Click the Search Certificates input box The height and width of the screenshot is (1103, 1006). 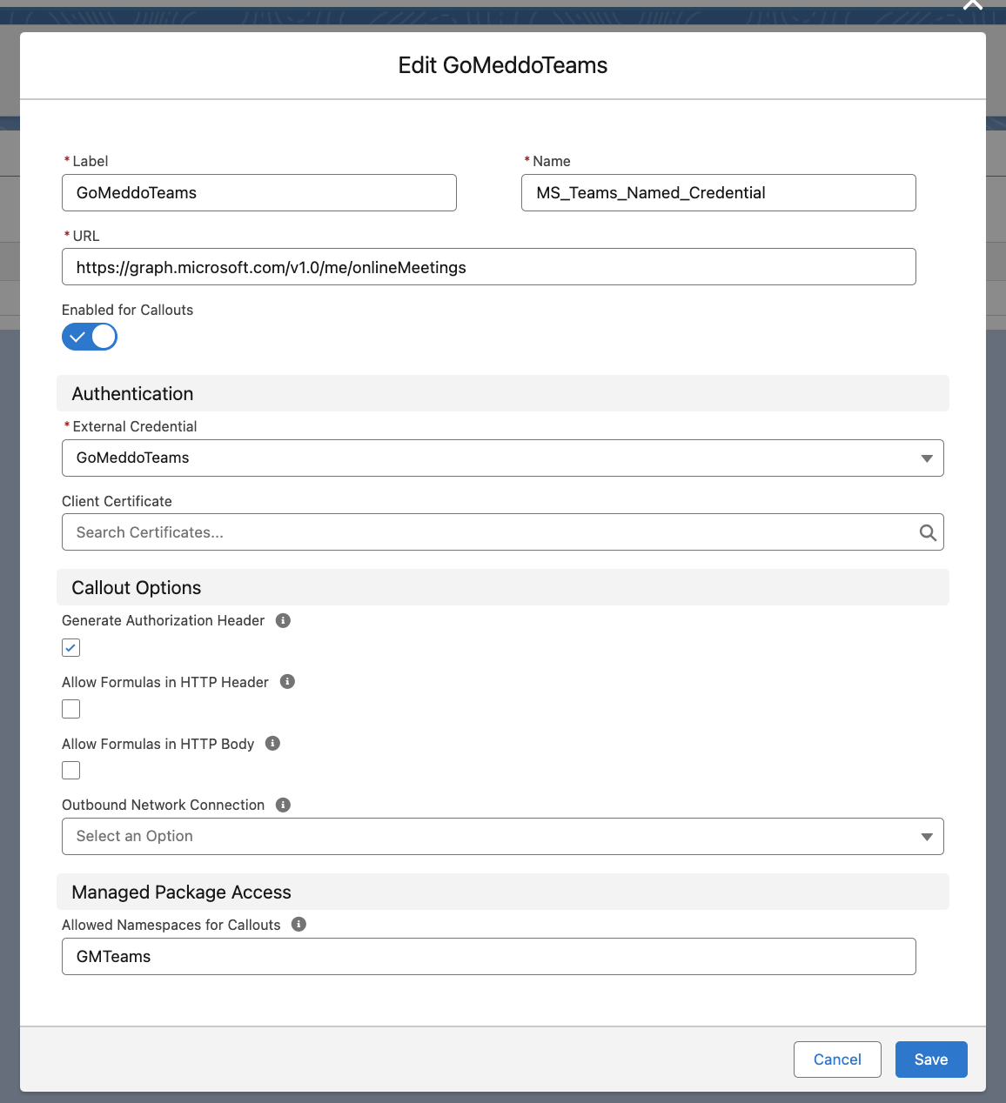pyautogui.click(x=487, y=532)
